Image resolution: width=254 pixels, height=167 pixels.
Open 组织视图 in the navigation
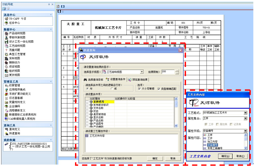[12, 71]
